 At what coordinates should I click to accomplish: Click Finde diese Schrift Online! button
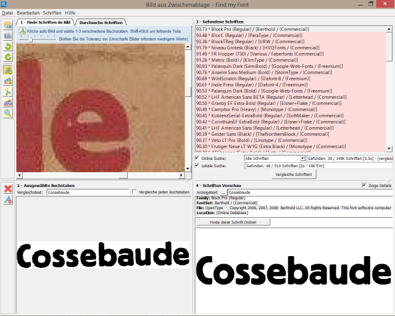point(233,222)
